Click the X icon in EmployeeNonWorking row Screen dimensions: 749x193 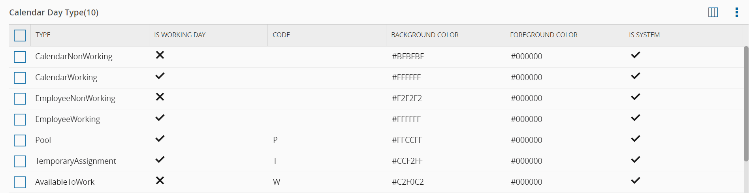pyautogui.click(x=160, y=97)
